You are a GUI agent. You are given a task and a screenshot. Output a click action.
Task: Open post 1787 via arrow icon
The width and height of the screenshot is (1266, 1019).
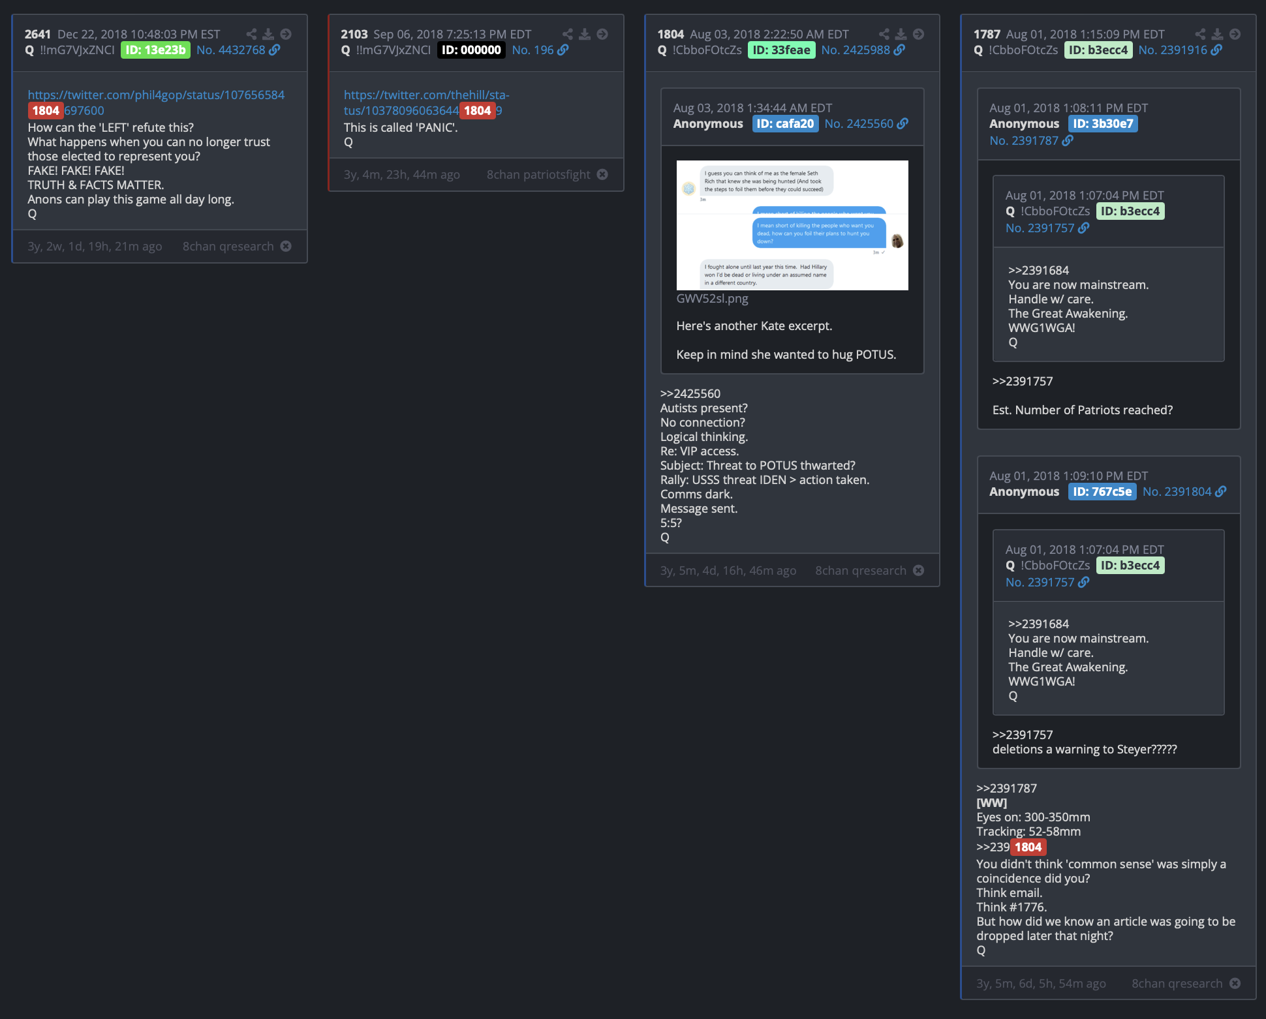[x=1235, y=34]
